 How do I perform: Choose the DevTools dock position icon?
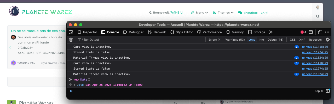(x=311, y=32)
